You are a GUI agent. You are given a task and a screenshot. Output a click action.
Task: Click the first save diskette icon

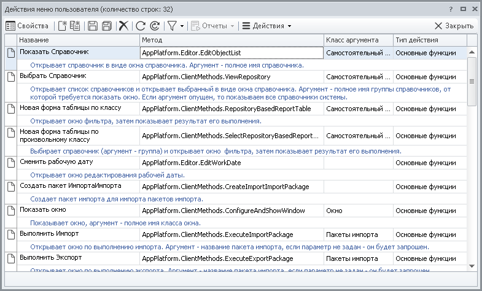pyautogui.click(x=93, y=26)
